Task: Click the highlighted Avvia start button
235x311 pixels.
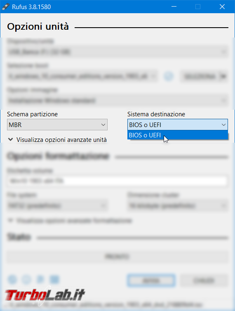Action: (151, 280)
